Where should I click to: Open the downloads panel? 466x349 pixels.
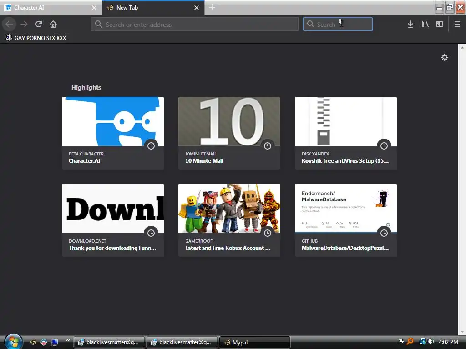click(x=410, y=24)
